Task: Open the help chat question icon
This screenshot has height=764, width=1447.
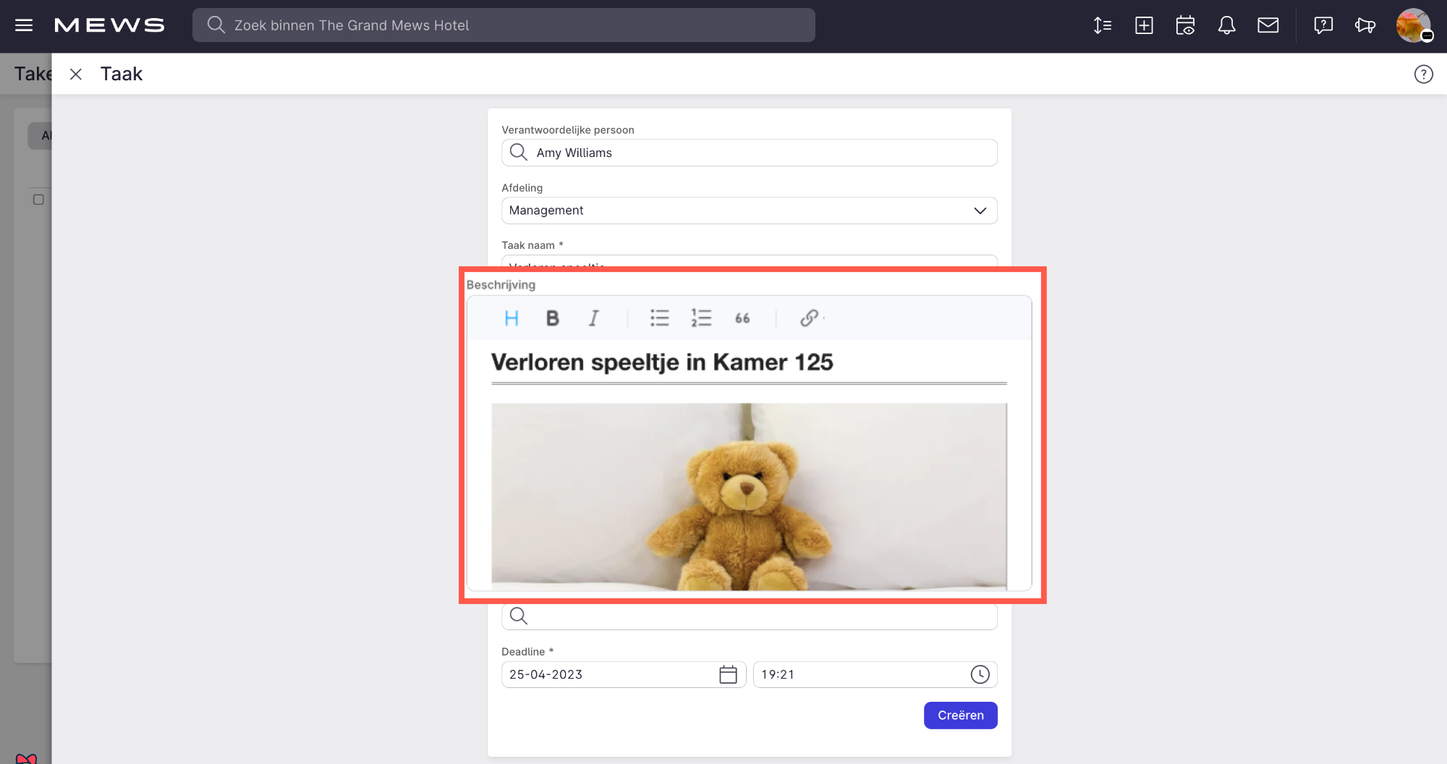Action: click(1323, 25)
